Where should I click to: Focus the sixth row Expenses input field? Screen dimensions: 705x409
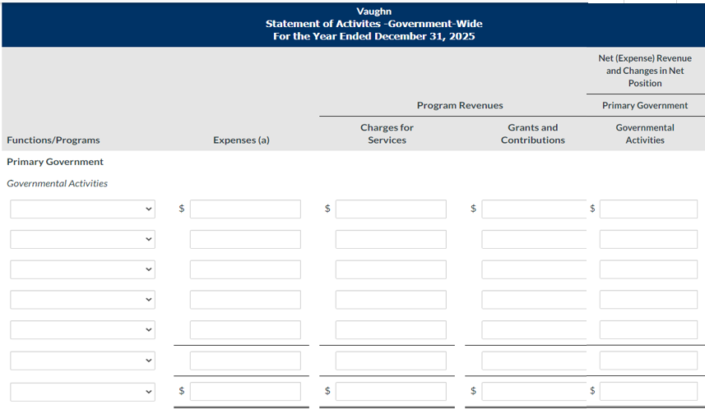point(245,361)
